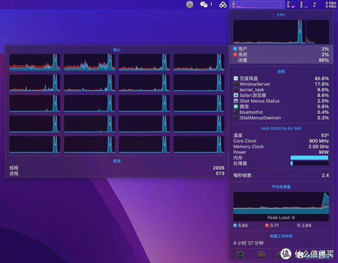This screenshot has width=338, height=263.
Task: Click the 4 小时 37 分钟 uptime text
Action: click(248, 243)
